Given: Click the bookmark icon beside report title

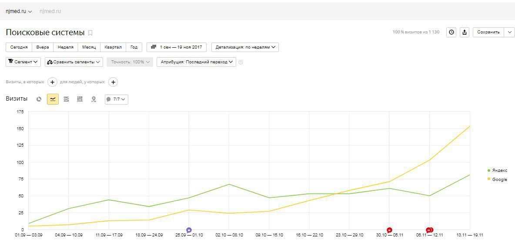Looking at the screenshot, I should pyautogui.click(x=90, y=33).
